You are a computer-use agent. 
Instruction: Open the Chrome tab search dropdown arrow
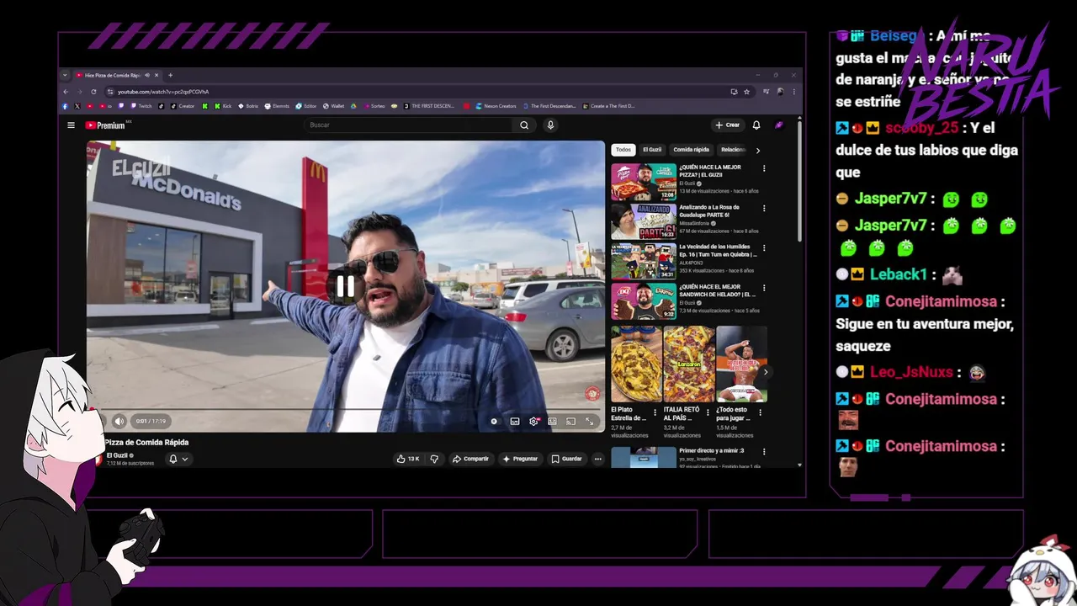click(65, 75)
